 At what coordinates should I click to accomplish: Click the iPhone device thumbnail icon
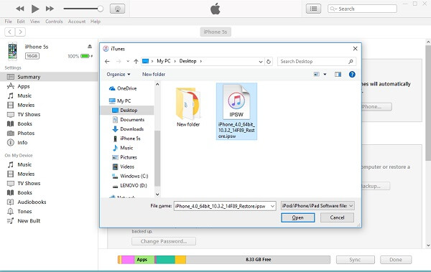click(x=12, y=51)
